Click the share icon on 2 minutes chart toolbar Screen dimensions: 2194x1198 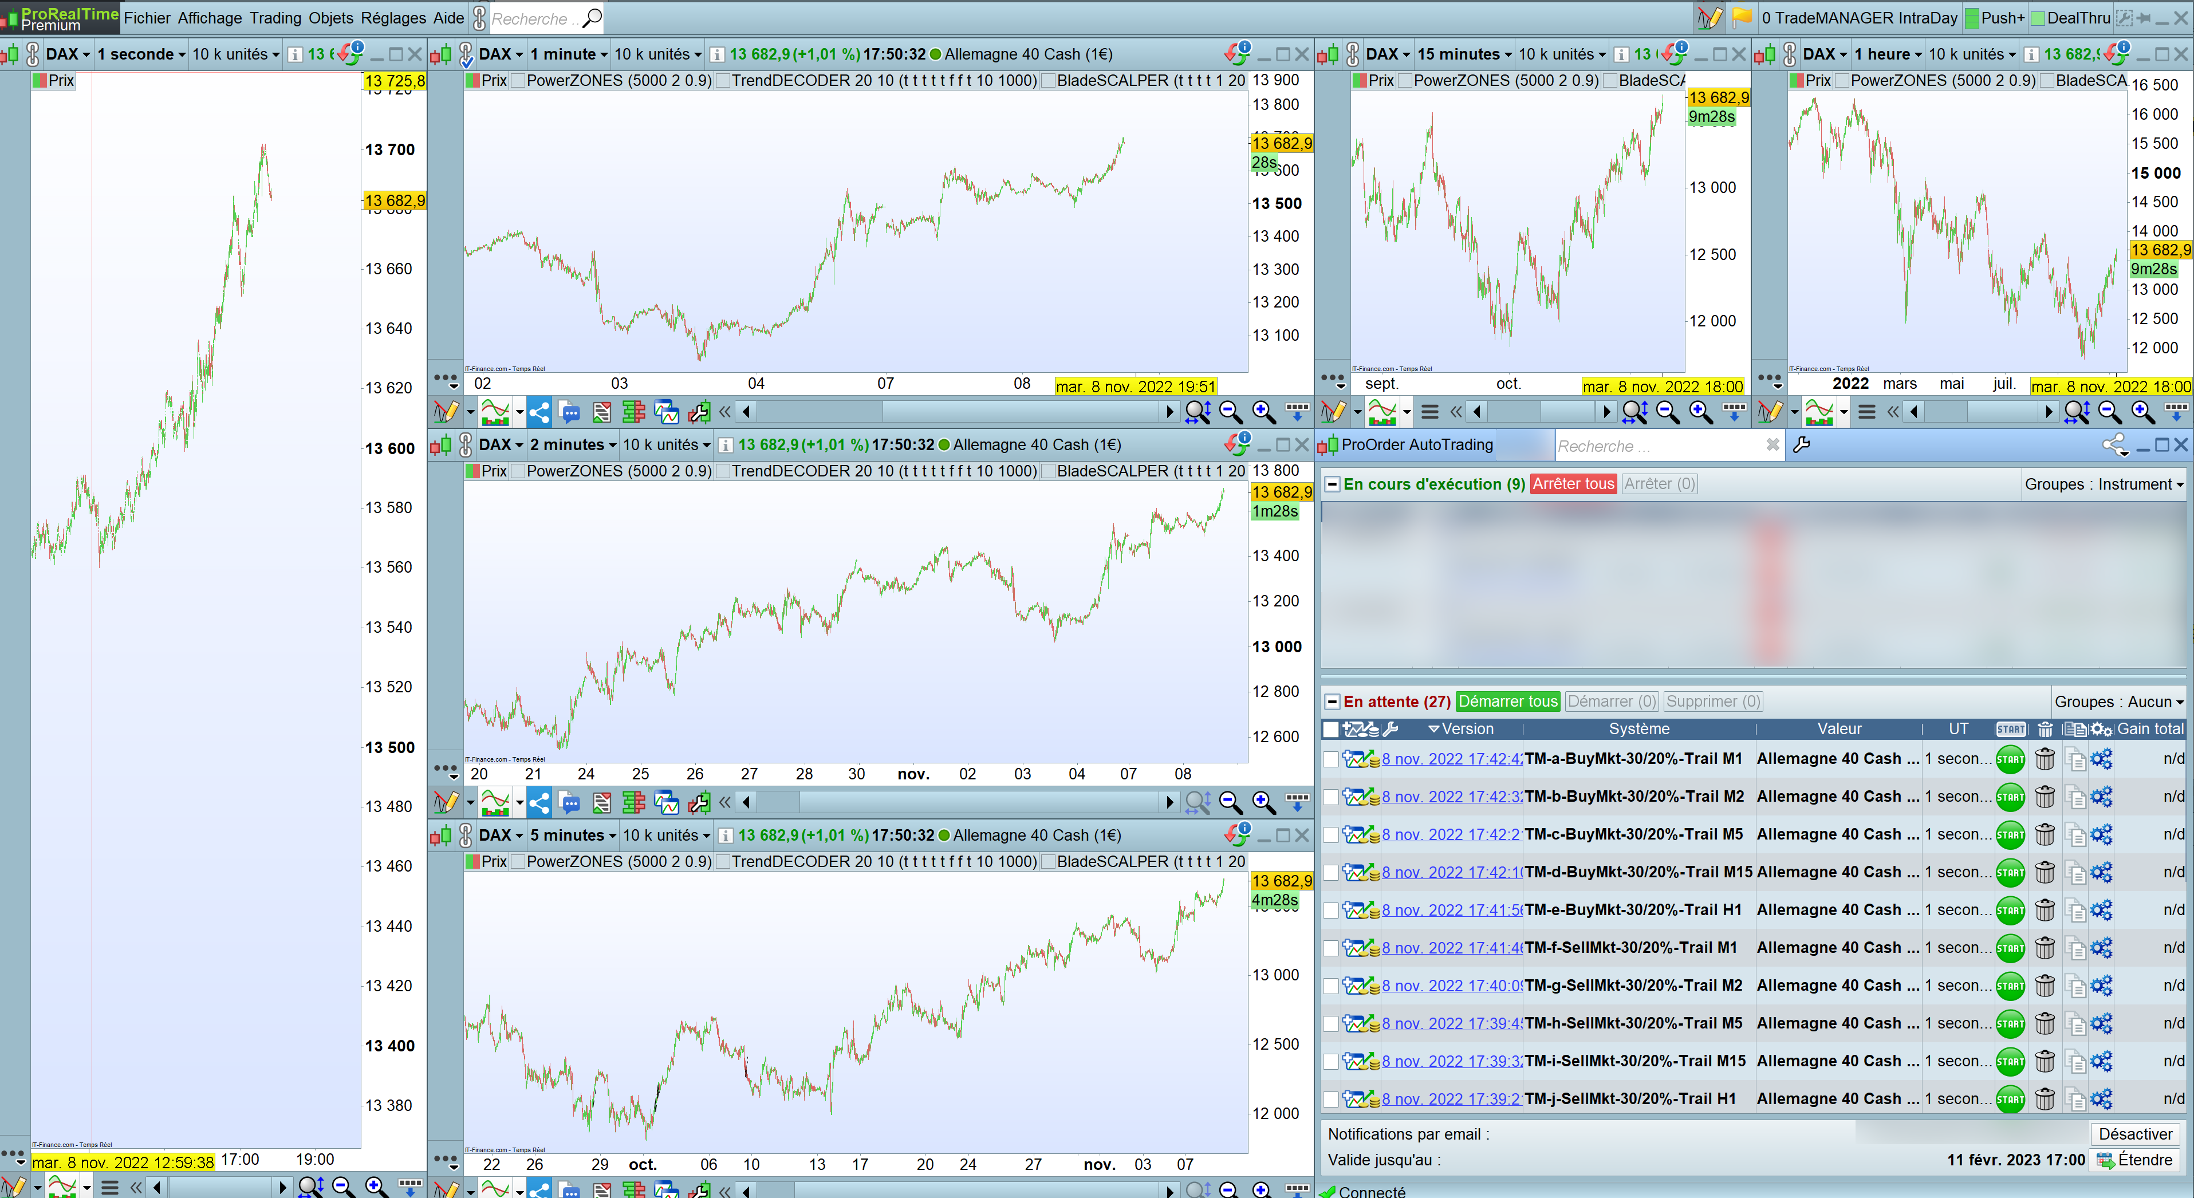click(x=538, y=803)
